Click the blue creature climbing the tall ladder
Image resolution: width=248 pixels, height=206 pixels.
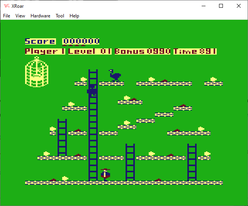tap(92, 90)
